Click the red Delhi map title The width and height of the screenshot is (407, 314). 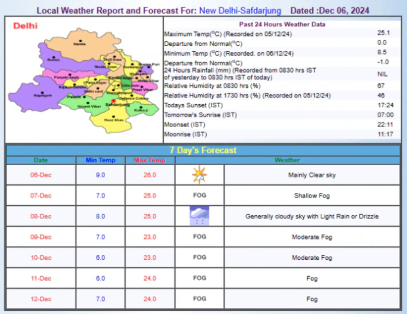tap(25, 26)
